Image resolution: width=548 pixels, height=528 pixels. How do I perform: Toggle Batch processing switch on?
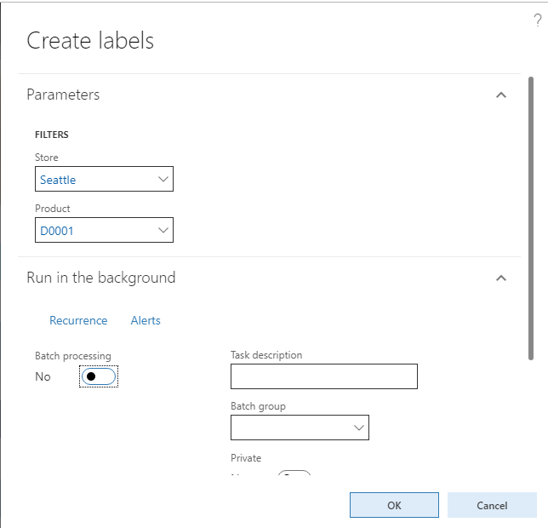click(99, 376)
